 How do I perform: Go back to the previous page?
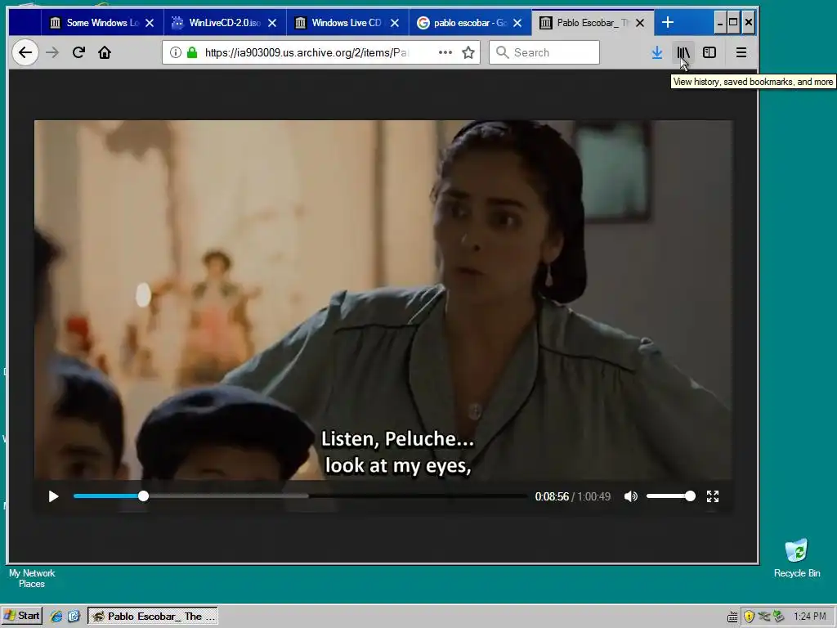click(x=25, y=52)
